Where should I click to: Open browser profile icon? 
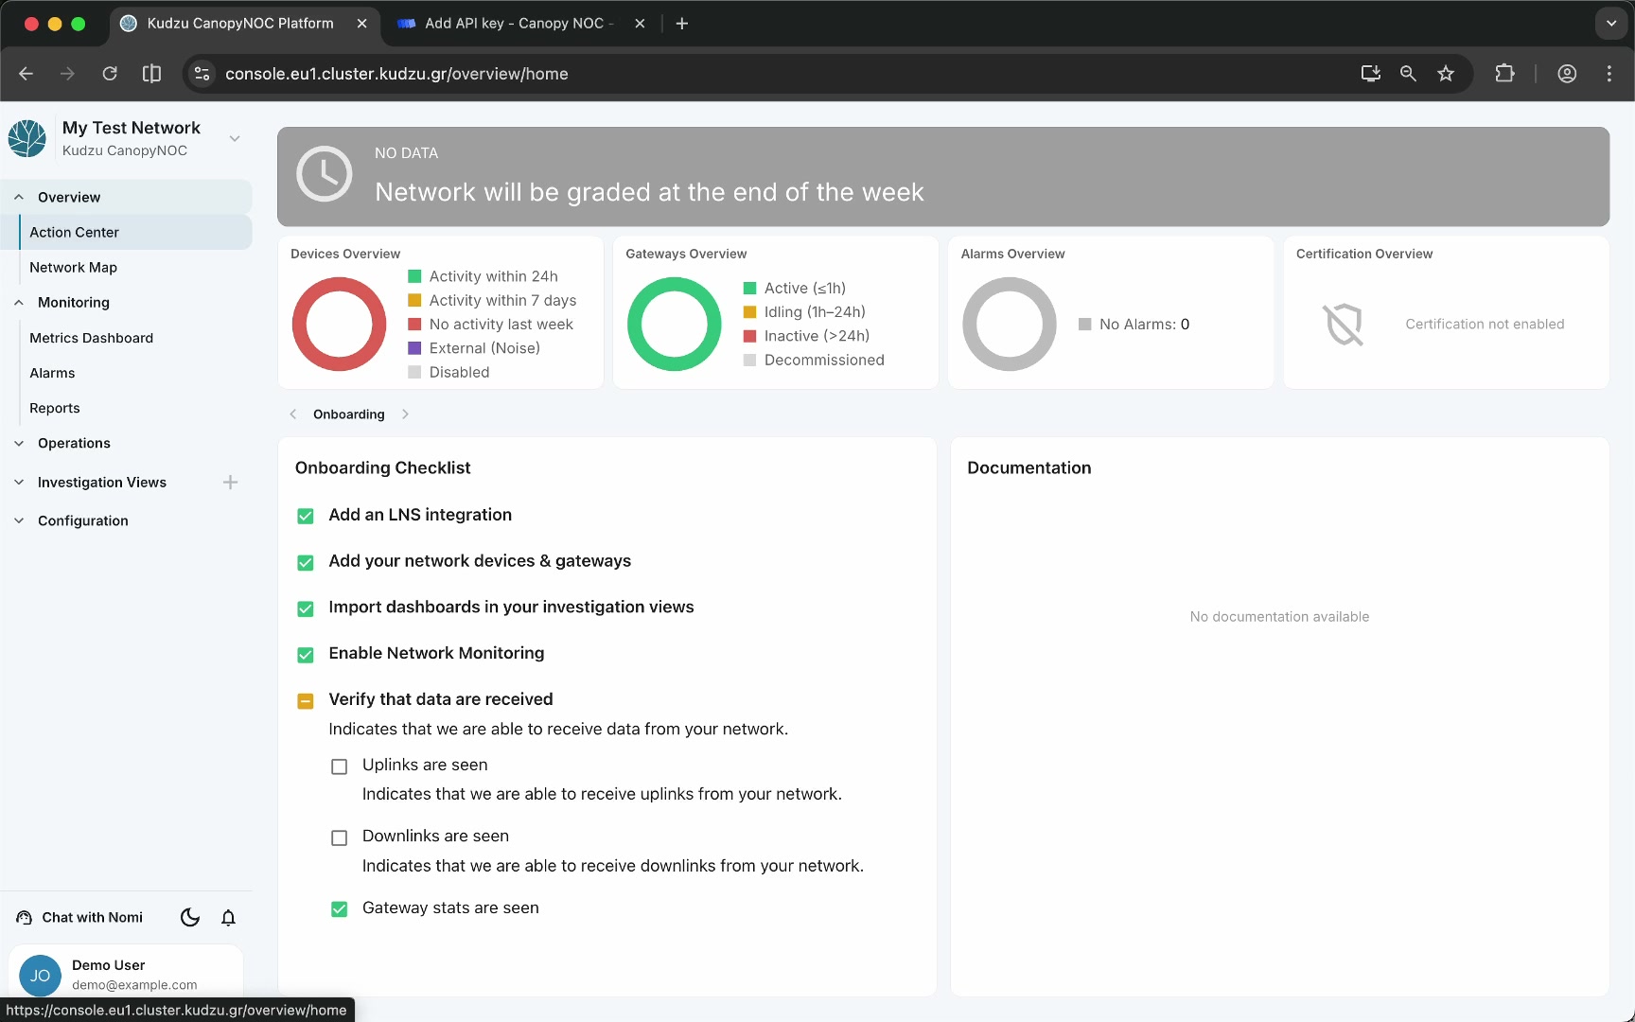(x=1567, y=74)
